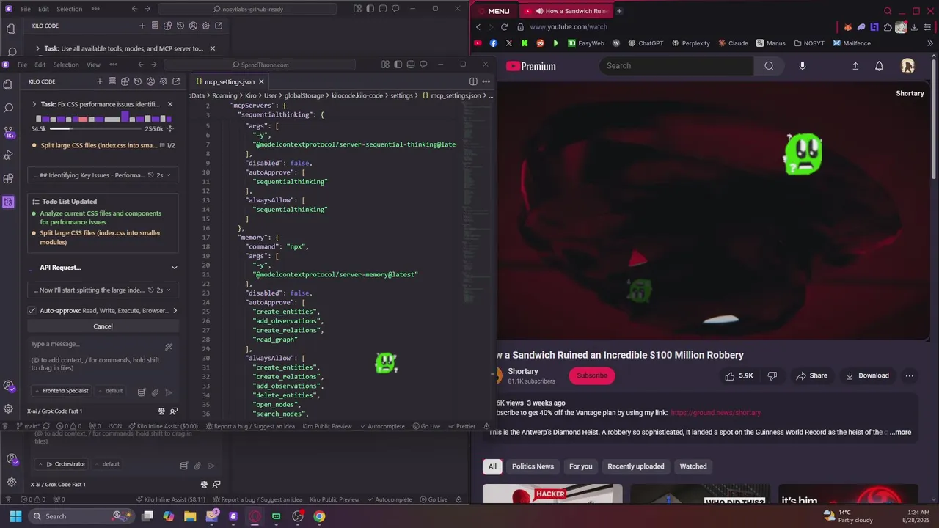Start a new Kilo Code task with the plus icon
Image resolution: width=939 pixels, height=528 pixels.
99,81
